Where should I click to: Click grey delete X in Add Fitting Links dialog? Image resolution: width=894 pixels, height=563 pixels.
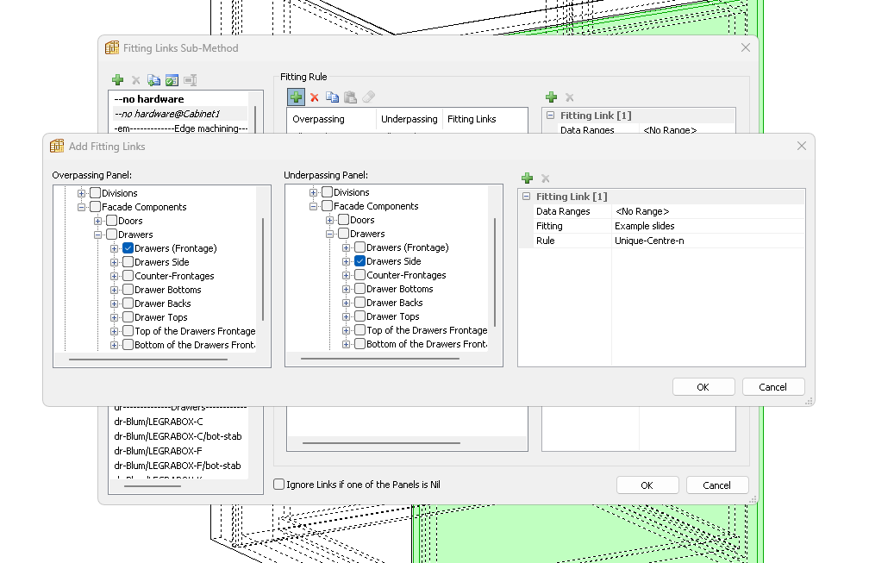(x=545, y=178)
